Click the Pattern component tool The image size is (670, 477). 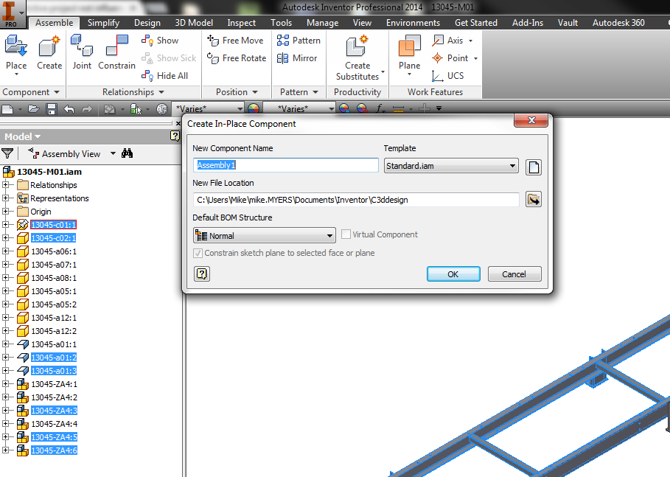tap(299, 41)
